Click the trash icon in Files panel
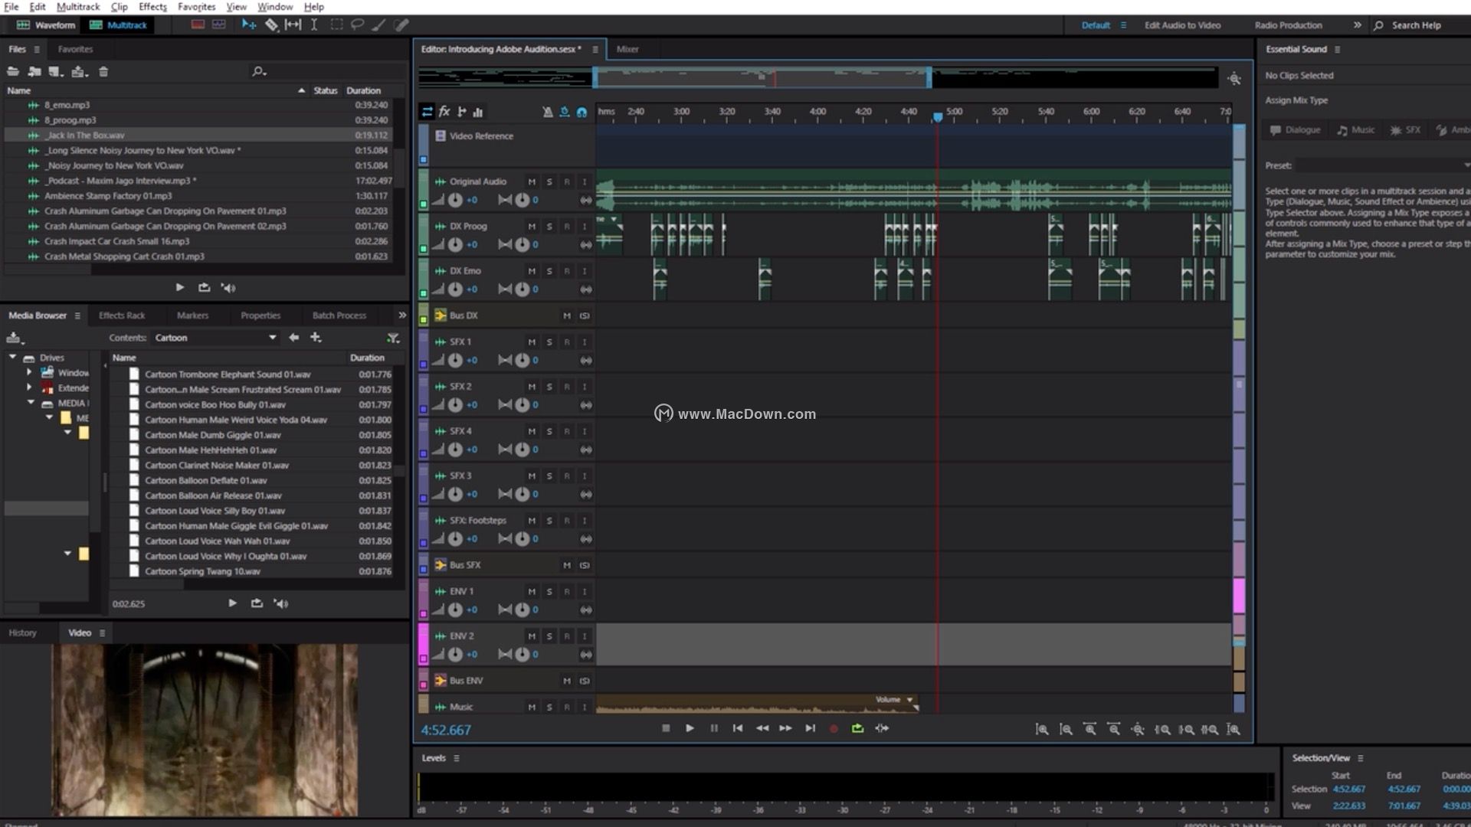Screen dimensions: 1471x827 point(103,72)
